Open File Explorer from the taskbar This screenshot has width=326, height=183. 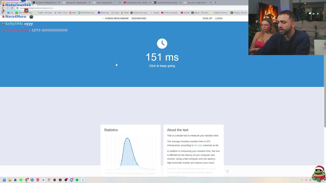10,180
